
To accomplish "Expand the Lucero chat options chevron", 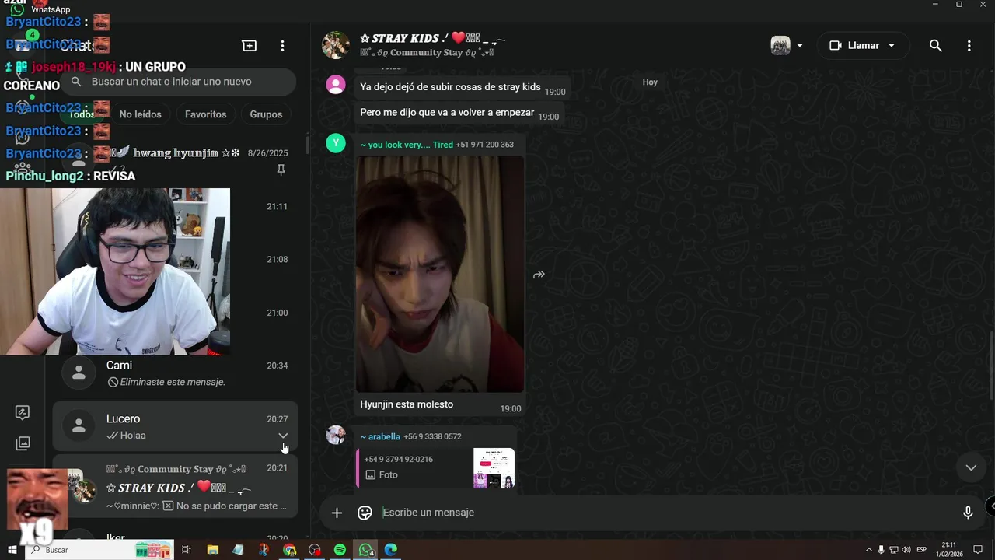I will pos(283,436).
